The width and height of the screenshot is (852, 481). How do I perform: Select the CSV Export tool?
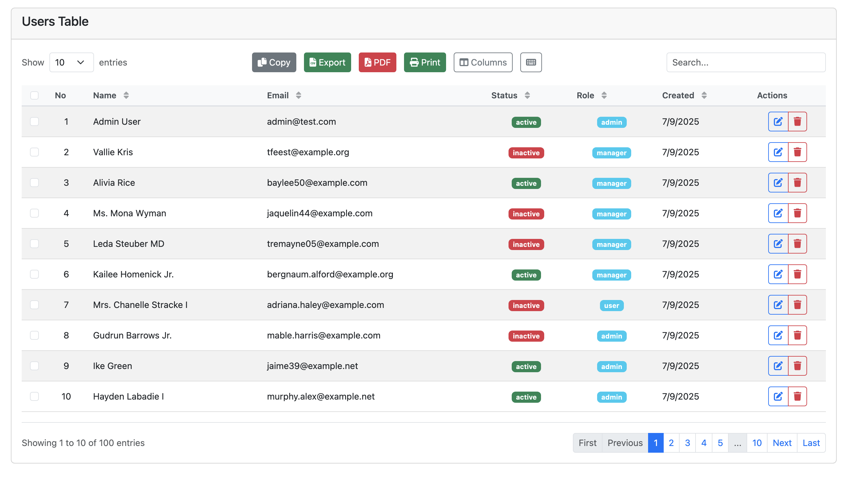click(x=327, y=62)
